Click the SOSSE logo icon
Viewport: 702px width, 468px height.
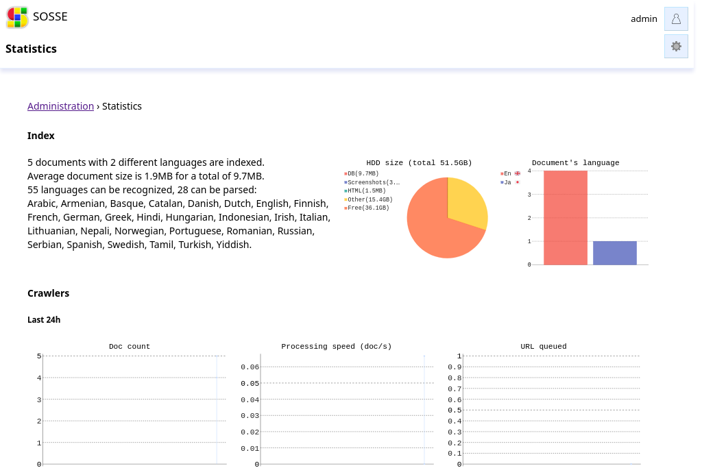(17, 17)
